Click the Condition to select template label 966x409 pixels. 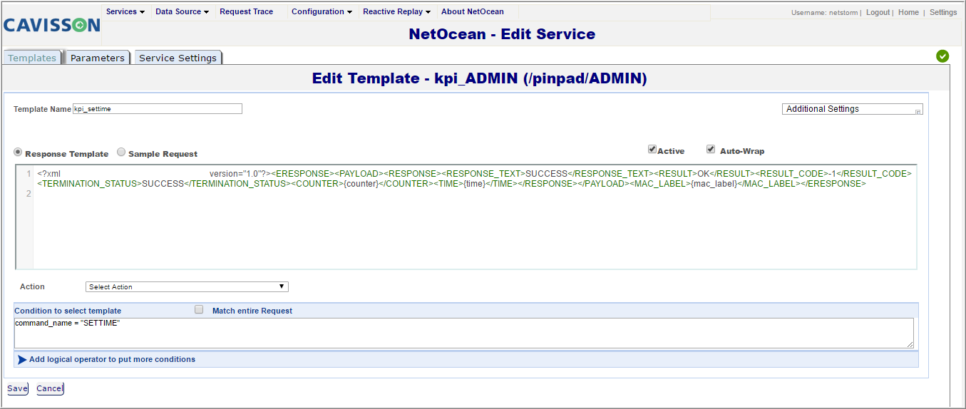tap(68, 311)
